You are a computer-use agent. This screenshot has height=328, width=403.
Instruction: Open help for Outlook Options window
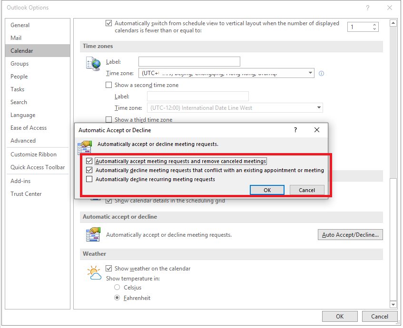(368, 8)
